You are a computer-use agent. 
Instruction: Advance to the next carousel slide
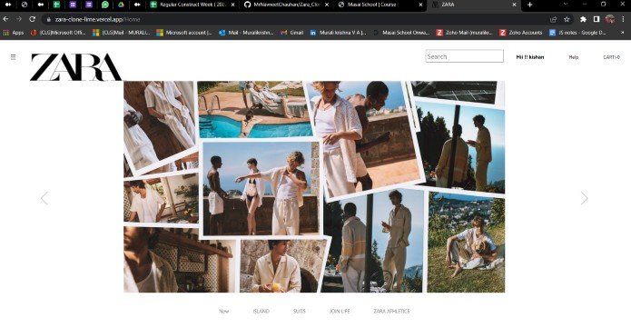point(585,198)
